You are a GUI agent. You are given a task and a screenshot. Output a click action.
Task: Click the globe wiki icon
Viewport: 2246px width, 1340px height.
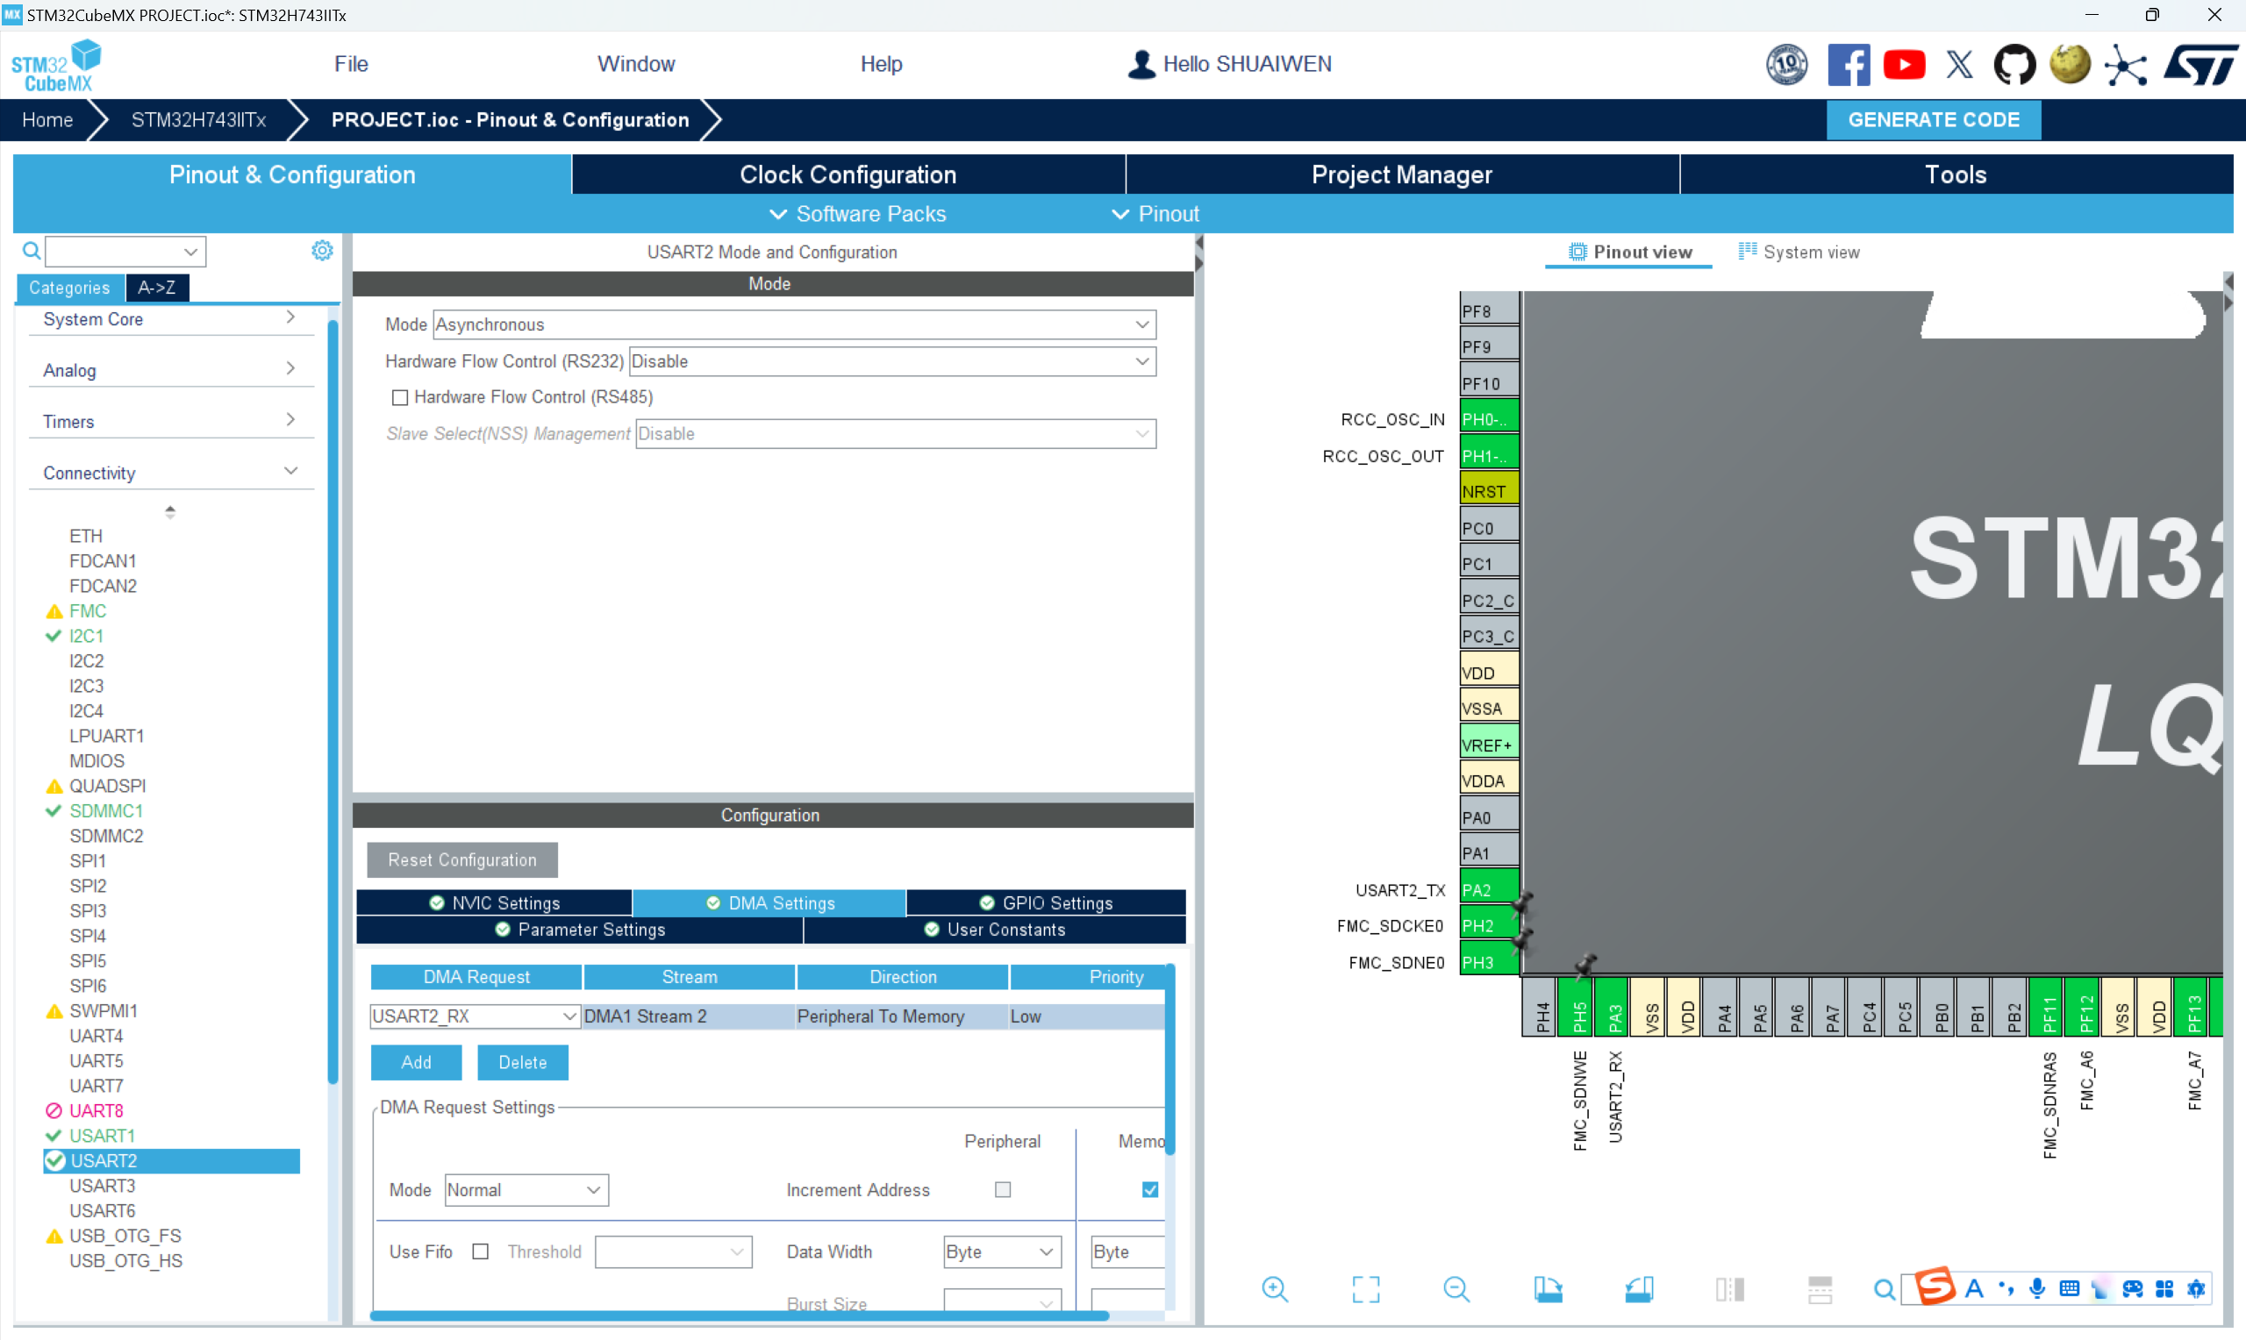pyautogui.click(x=2069, y=65)
